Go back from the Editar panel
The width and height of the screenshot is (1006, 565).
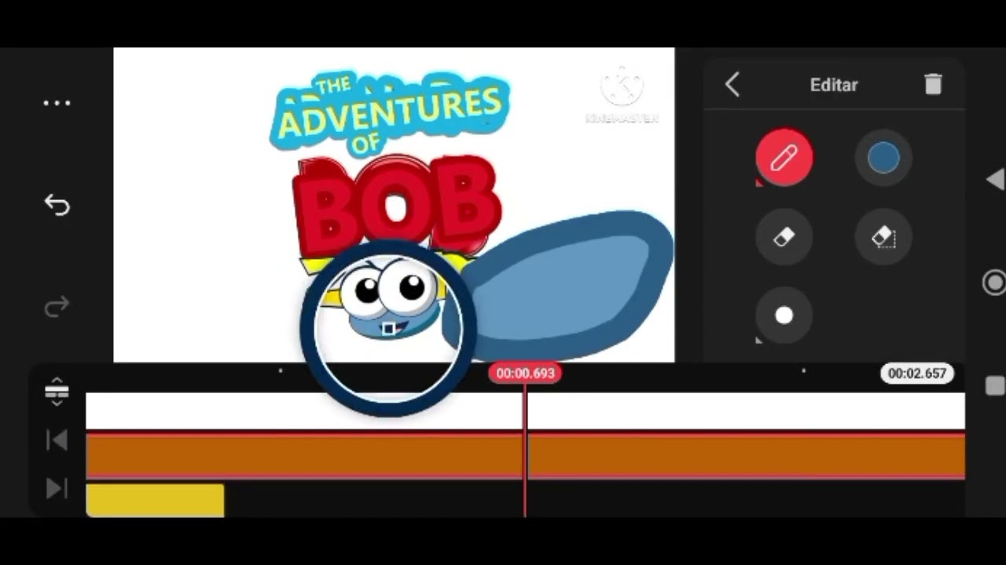coord(732,85)
